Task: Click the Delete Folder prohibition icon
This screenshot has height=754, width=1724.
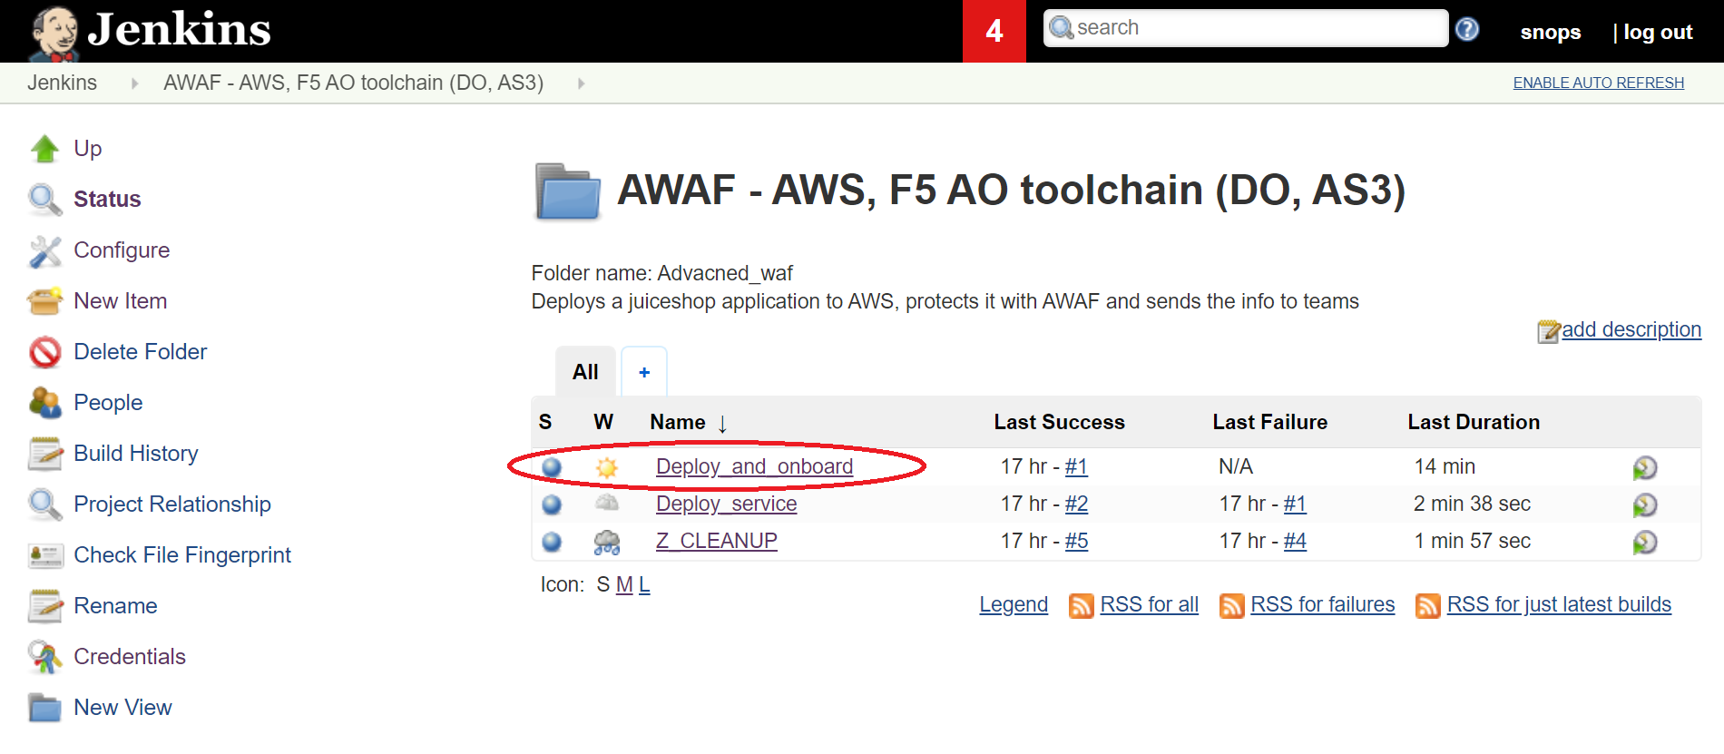Action: click(44, 351)
